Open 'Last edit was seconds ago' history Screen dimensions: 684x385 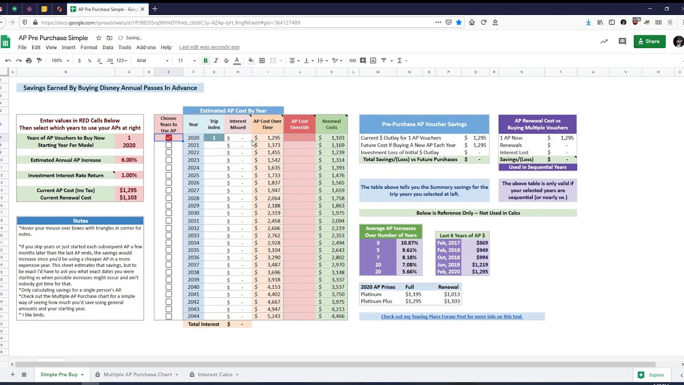(209, 48)
